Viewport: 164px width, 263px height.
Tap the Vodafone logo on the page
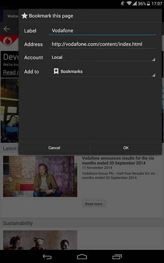click(x=7, y=41)
